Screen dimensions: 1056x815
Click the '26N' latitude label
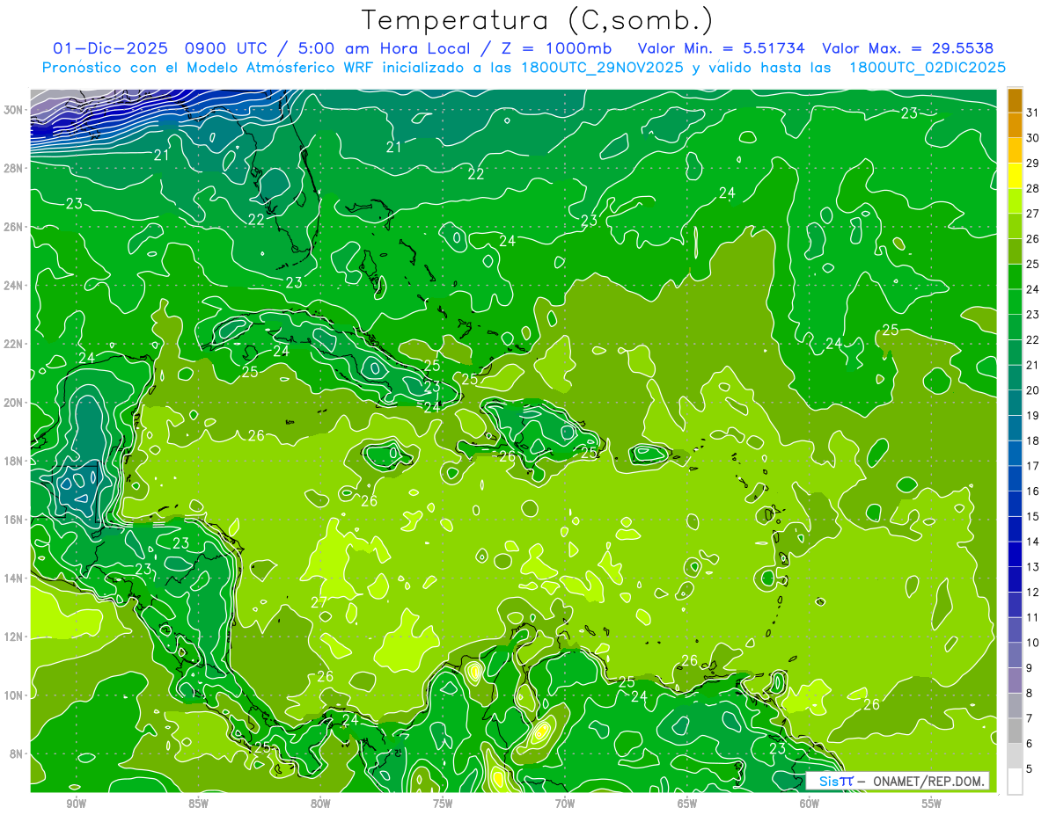[x=15, y=226]
